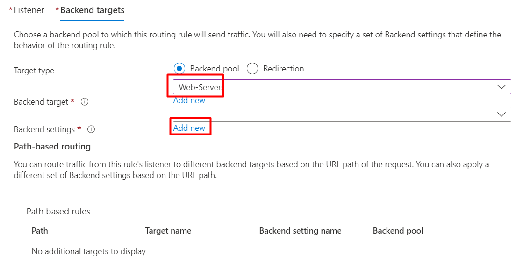This screenshot has height=270, width=516.
Task: Select the Redirection target type
Action: point(252,68)
